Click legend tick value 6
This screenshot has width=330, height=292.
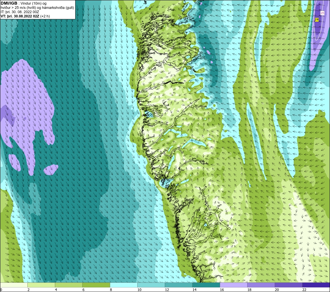pos(83,290)
